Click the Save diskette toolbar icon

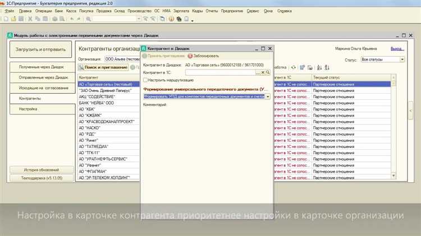click(21, 18)
